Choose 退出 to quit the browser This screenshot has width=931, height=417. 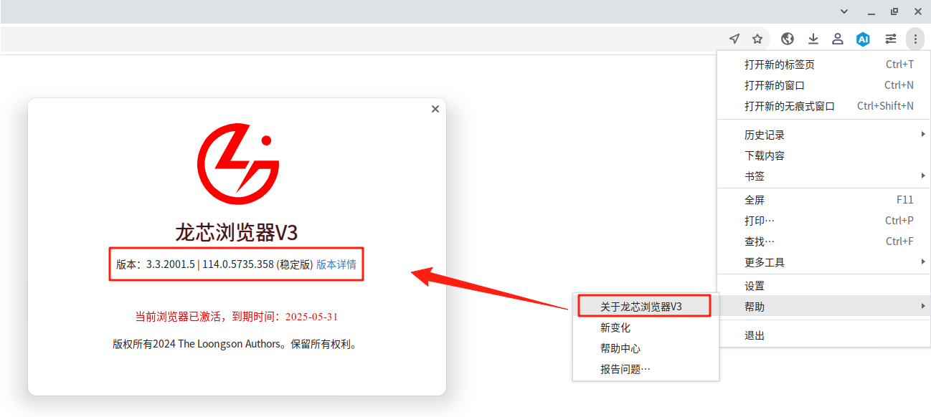[824, 335]
